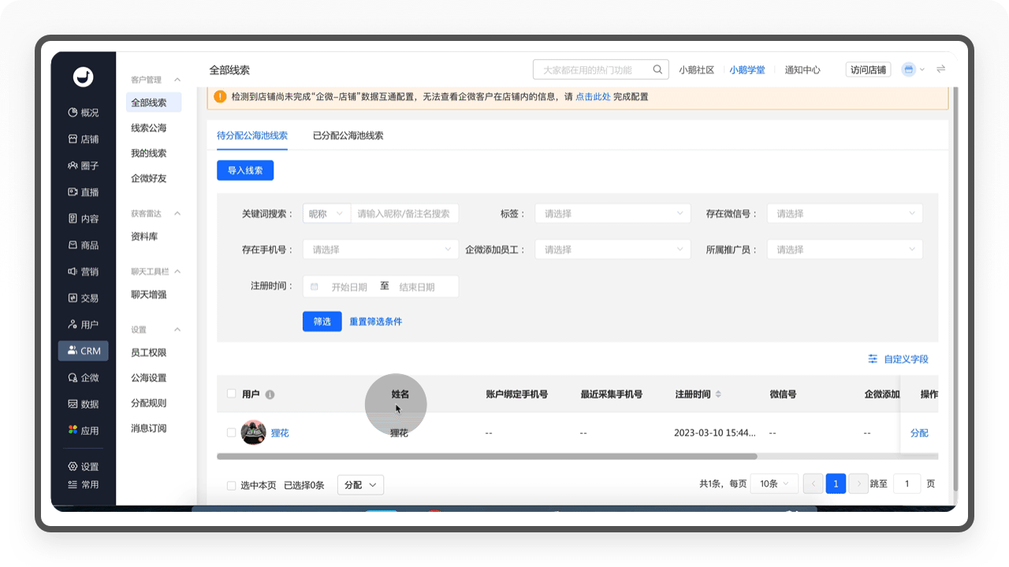Open 用户 users section in sidebar

point(84,324)
